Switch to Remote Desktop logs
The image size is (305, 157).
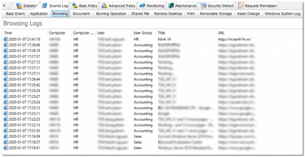coord(168,14)
